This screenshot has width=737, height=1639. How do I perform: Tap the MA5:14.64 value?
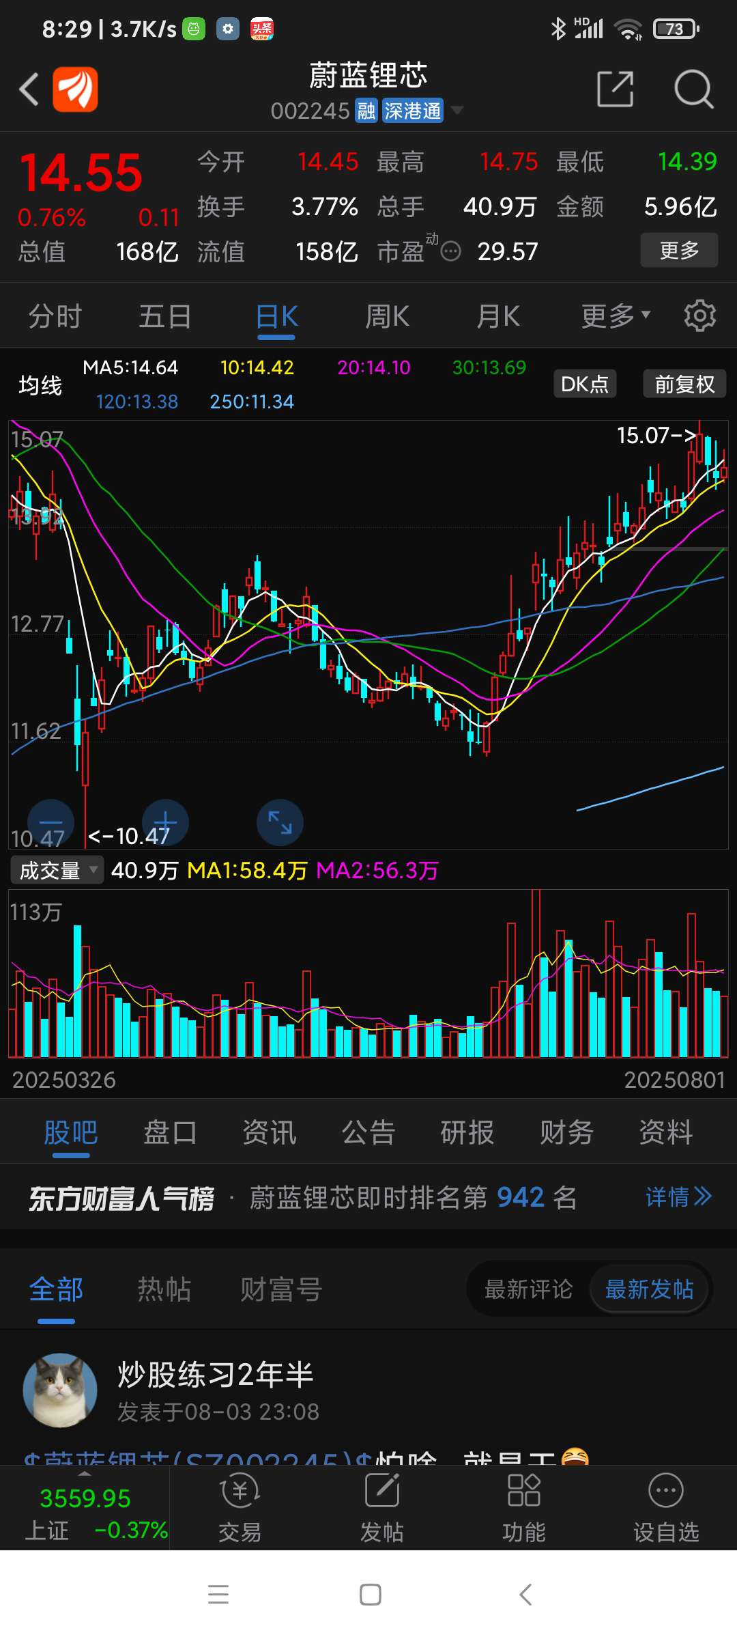pos(130,367)
